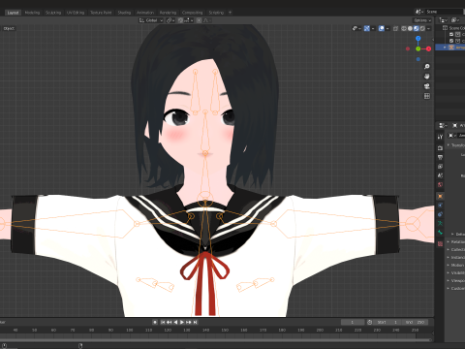Open object type visibility dropdown

point(356,28)
